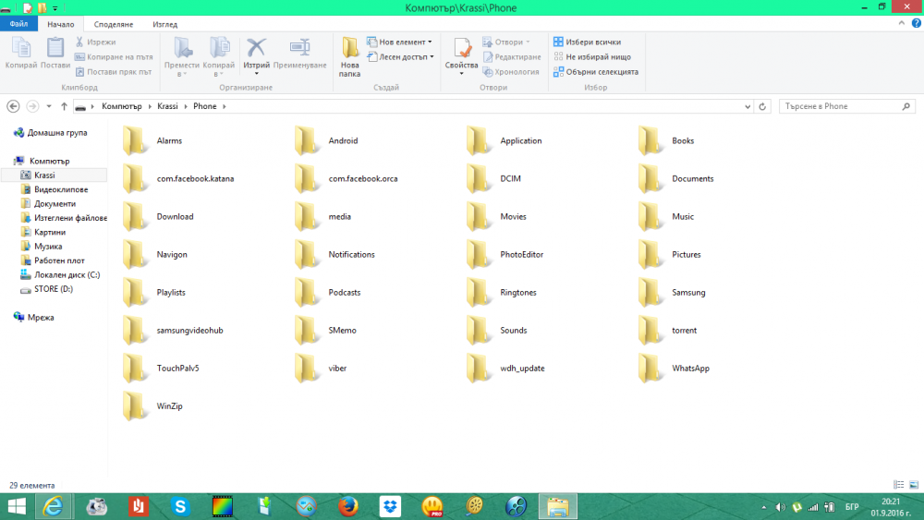Image resolution: width=924 pixels, height=520 pixels.
Task: Click Компютър in the address breadcrumb
Action: click(122, 106)
